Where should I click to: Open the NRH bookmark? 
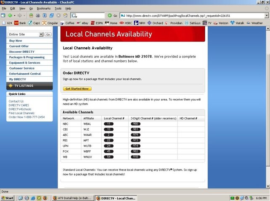[x=140, y=23]
